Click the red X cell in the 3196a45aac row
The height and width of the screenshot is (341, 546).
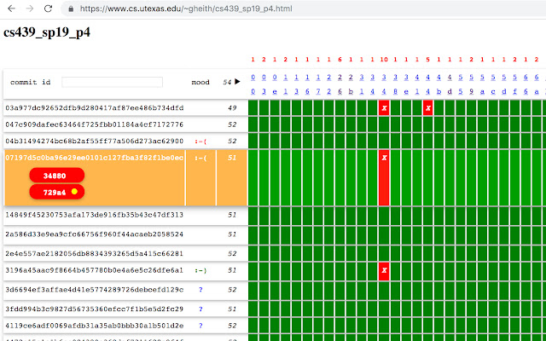tap(384, 271)
